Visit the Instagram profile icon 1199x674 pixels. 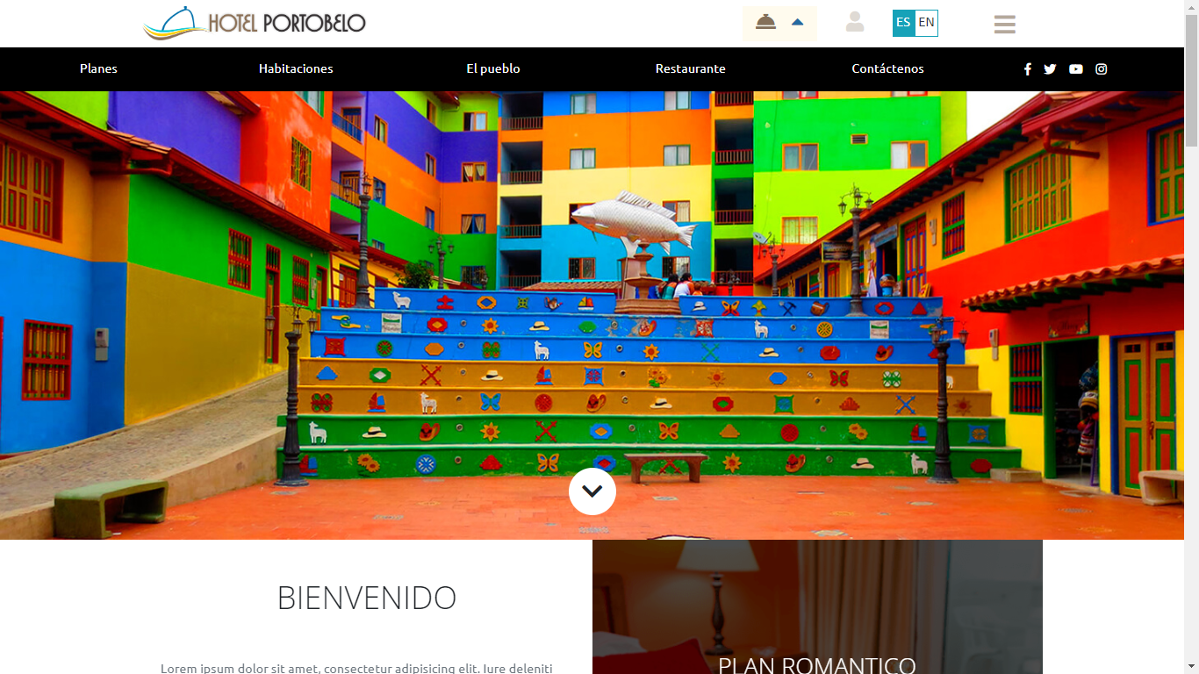pos(1102,69)
